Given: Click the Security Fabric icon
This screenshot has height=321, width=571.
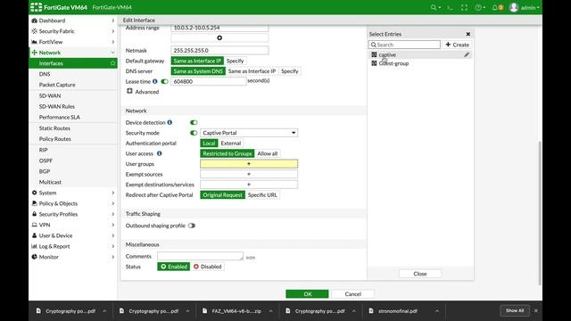Looking at the screenshot, I should click(x=34, y=31).
